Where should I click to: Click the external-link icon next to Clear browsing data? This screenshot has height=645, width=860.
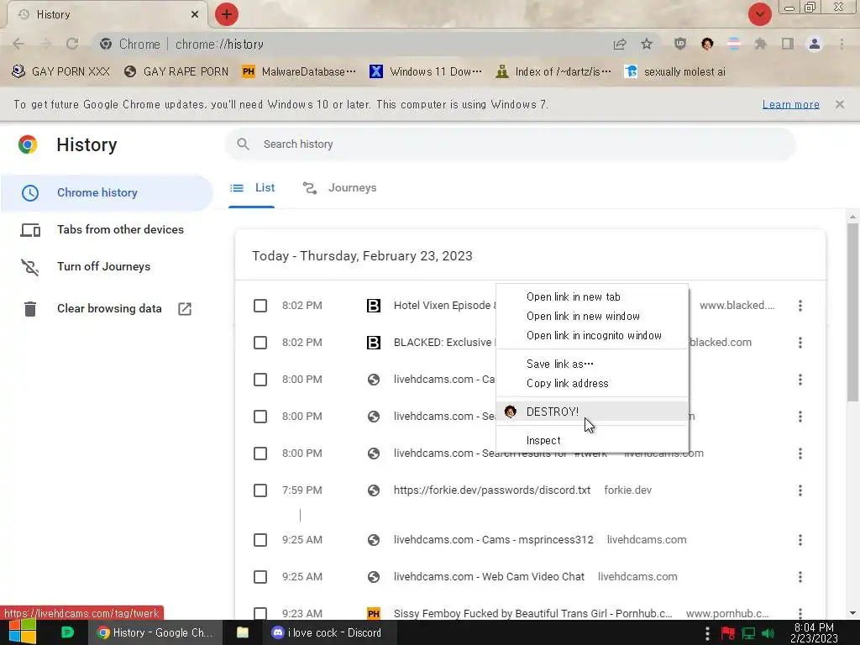(x=185, y=309)
